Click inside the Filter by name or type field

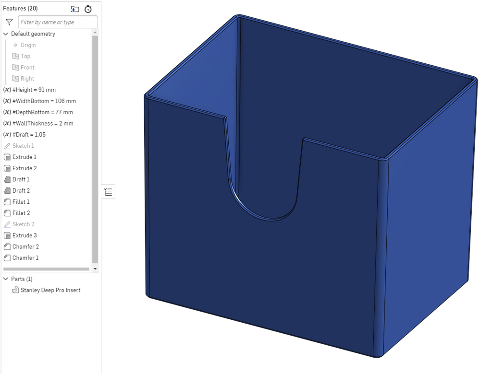pyautogui.click(x=58, y=22)
